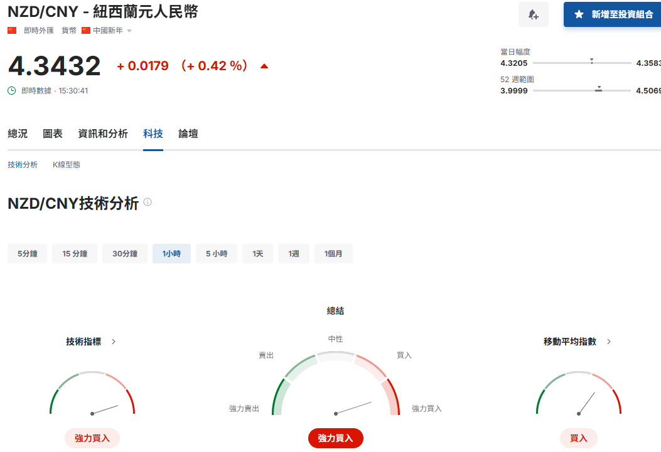Click the 買入 badge under 移動平均指數

(x=579, y=438)
